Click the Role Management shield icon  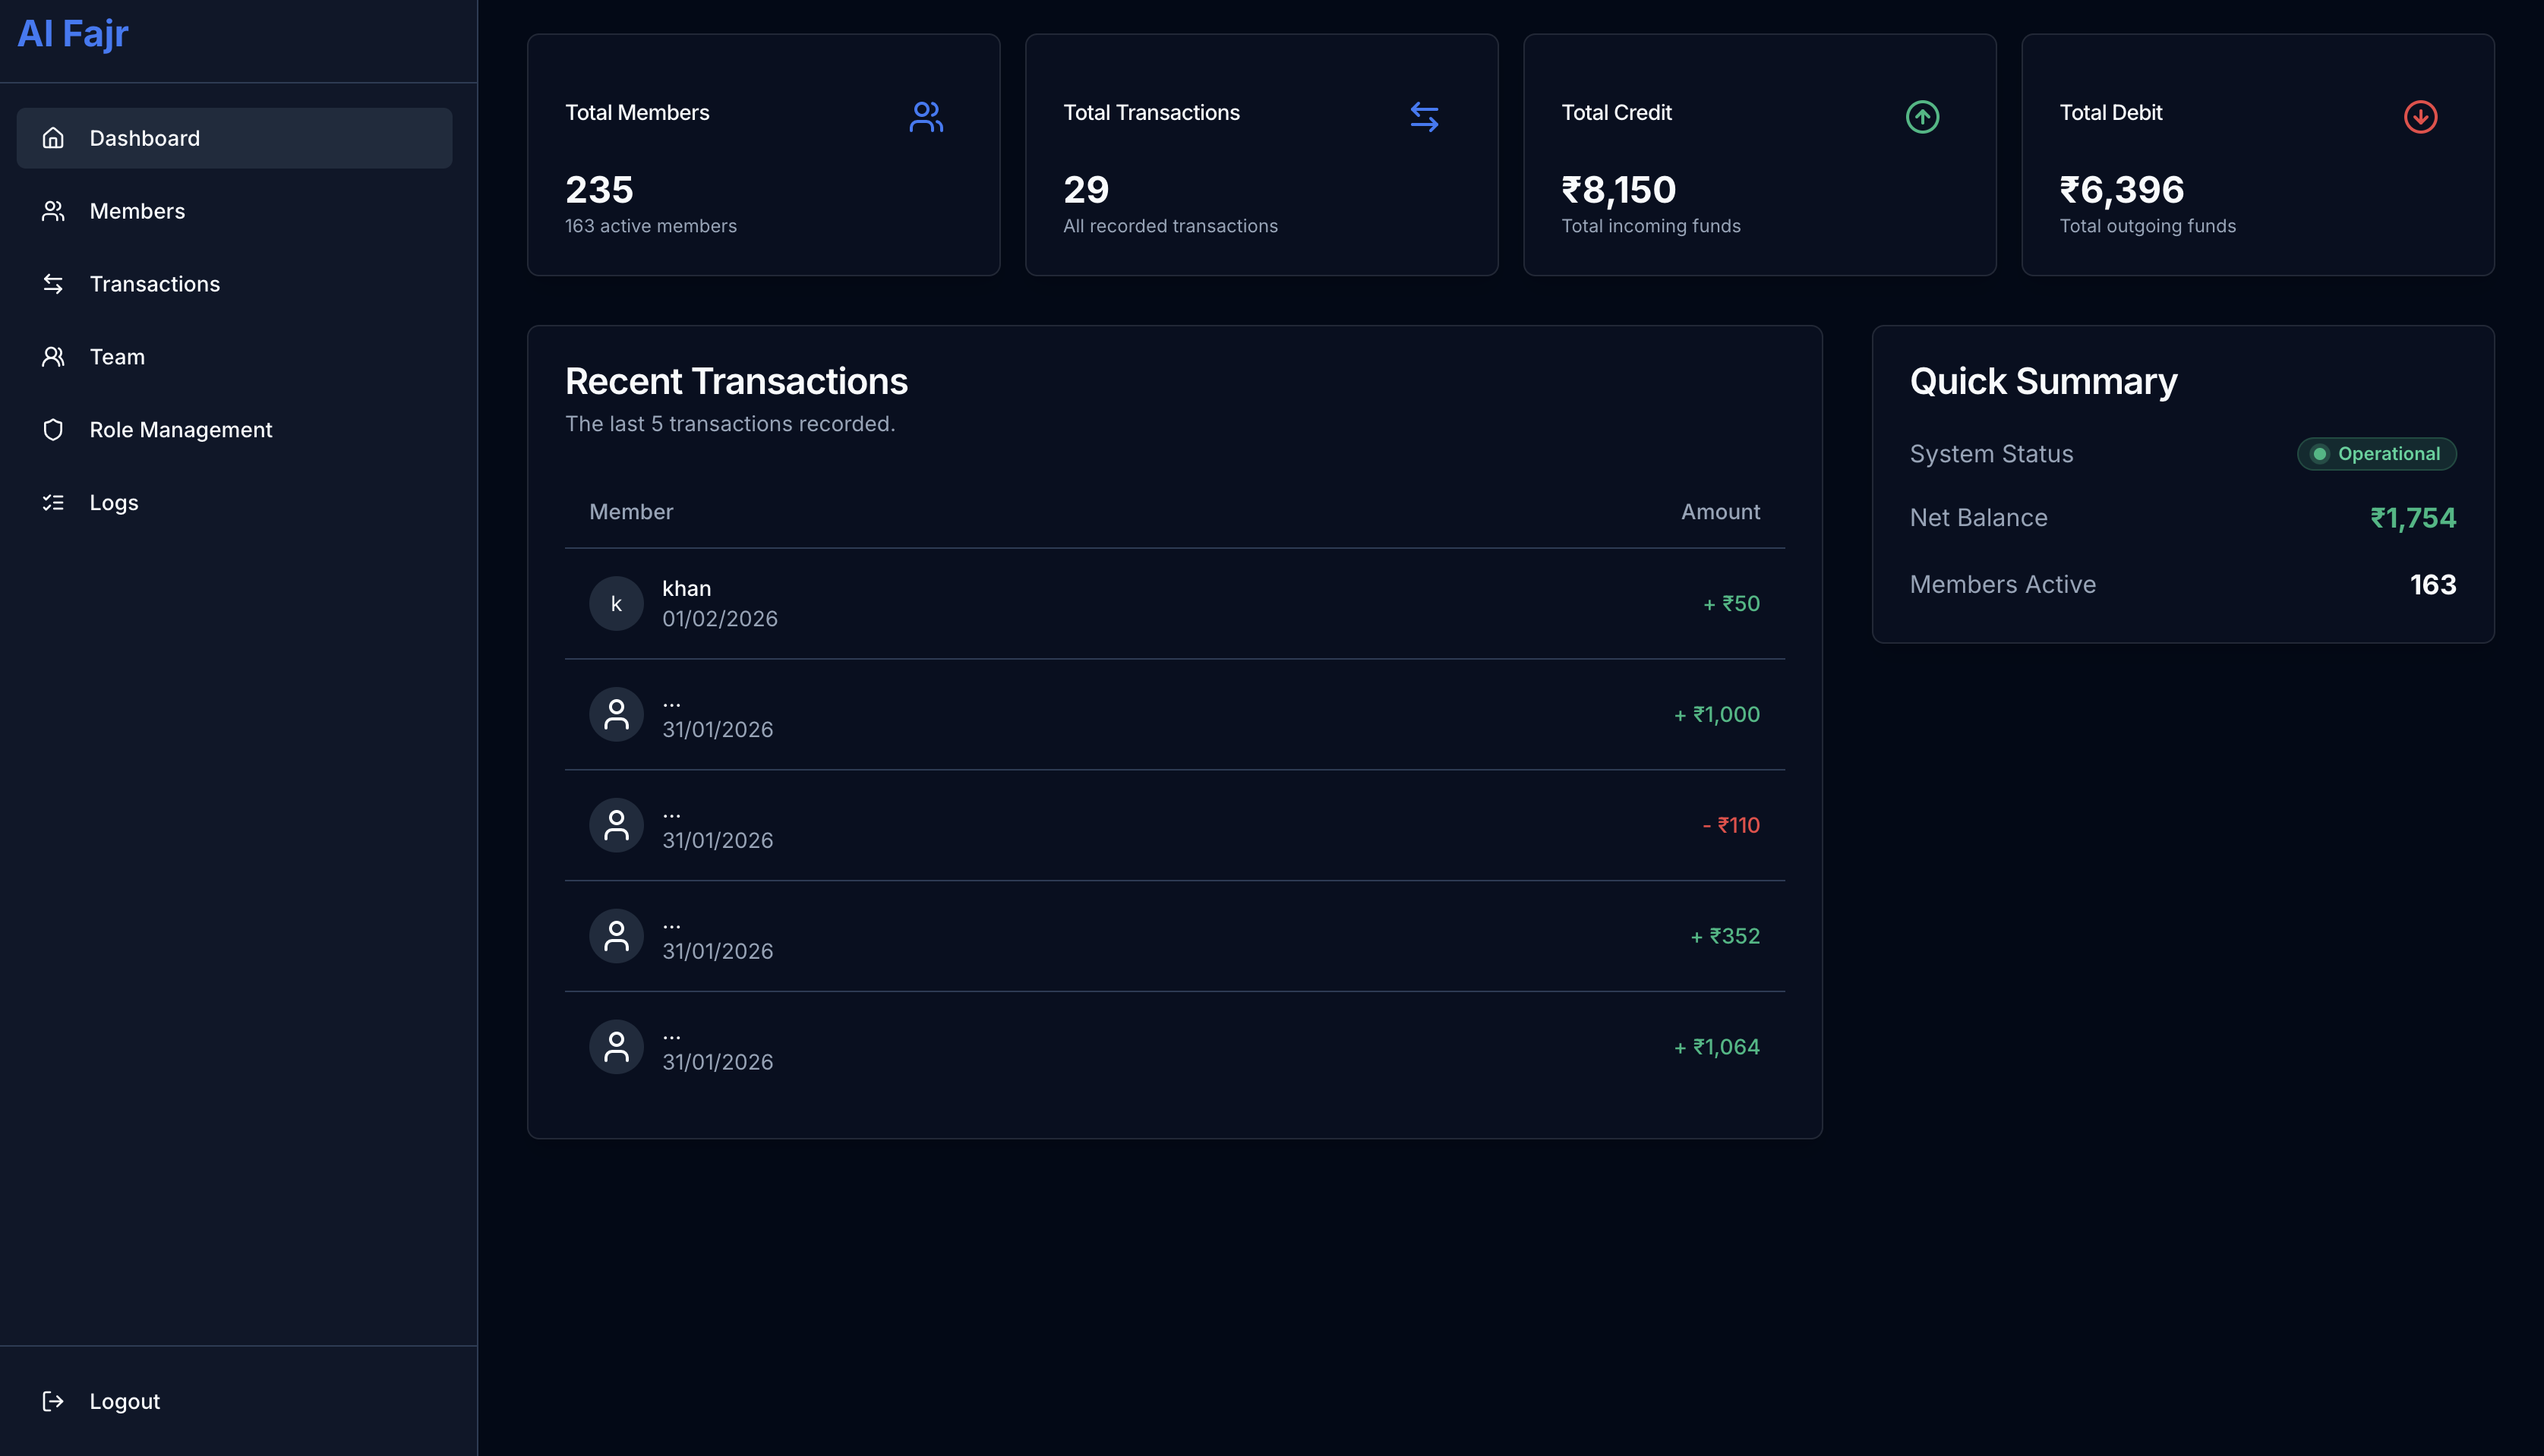click(x=53, y=430)
